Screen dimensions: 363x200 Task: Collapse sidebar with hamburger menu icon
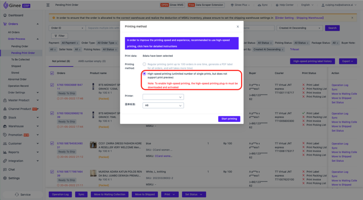[x=48, y=5]
